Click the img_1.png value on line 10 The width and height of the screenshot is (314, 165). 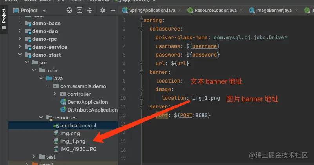206,98
